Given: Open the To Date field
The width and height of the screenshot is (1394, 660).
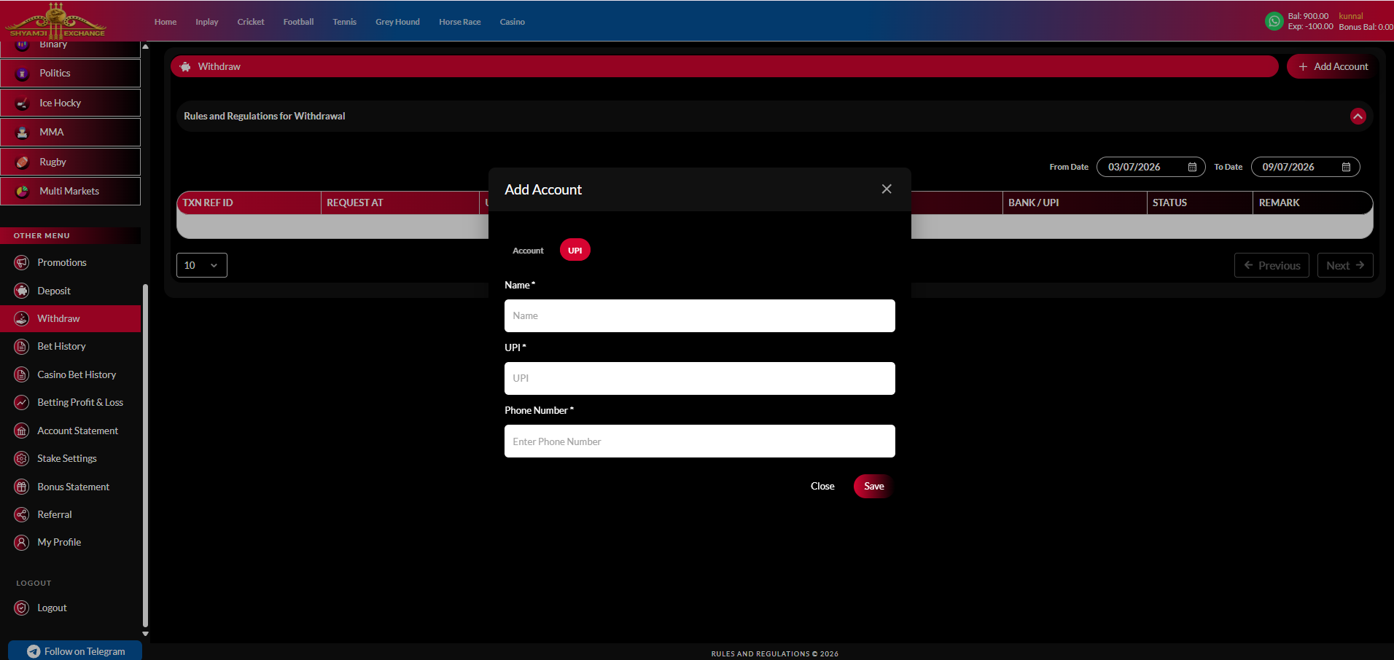Looking at the screenshot, I should click(x=1305, y=167).
